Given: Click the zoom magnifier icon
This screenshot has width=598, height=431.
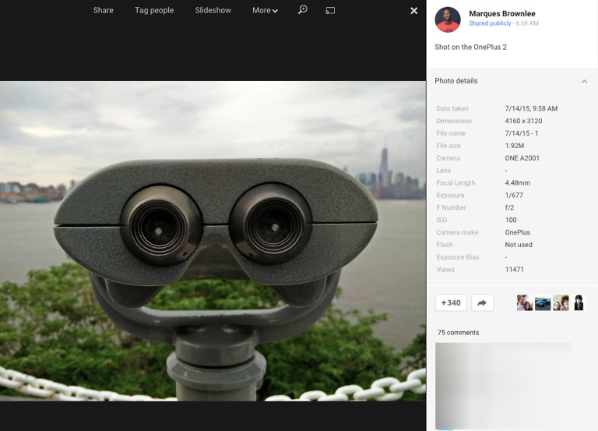Looking at the screenshot, I should click(x=303, y=10).
